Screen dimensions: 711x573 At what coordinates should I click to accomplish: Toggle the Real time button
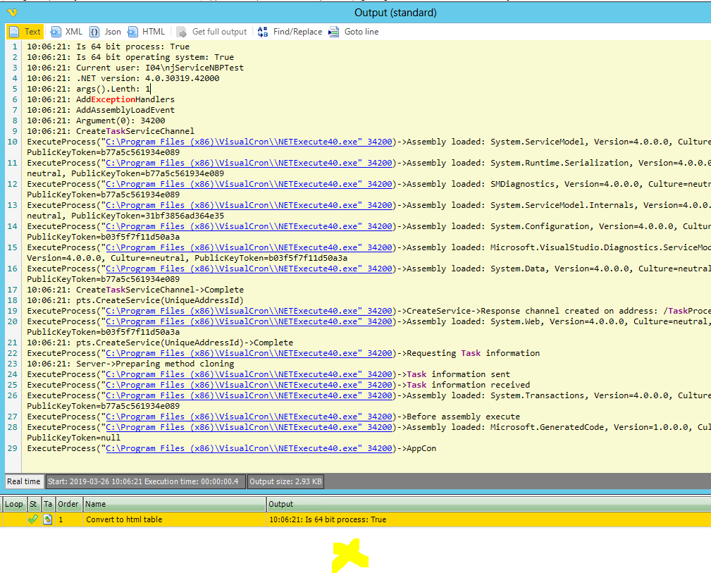coord(24,482)
